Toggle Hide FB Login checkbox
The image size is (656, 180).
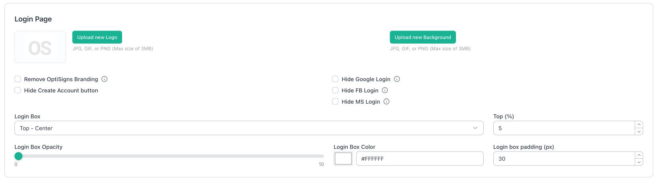pos(335,90)
